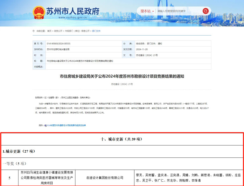This screenshot has height=186, width=244.
Task: Select 部门文件 in the breadcrumb
Action: [x=96, y=31]
